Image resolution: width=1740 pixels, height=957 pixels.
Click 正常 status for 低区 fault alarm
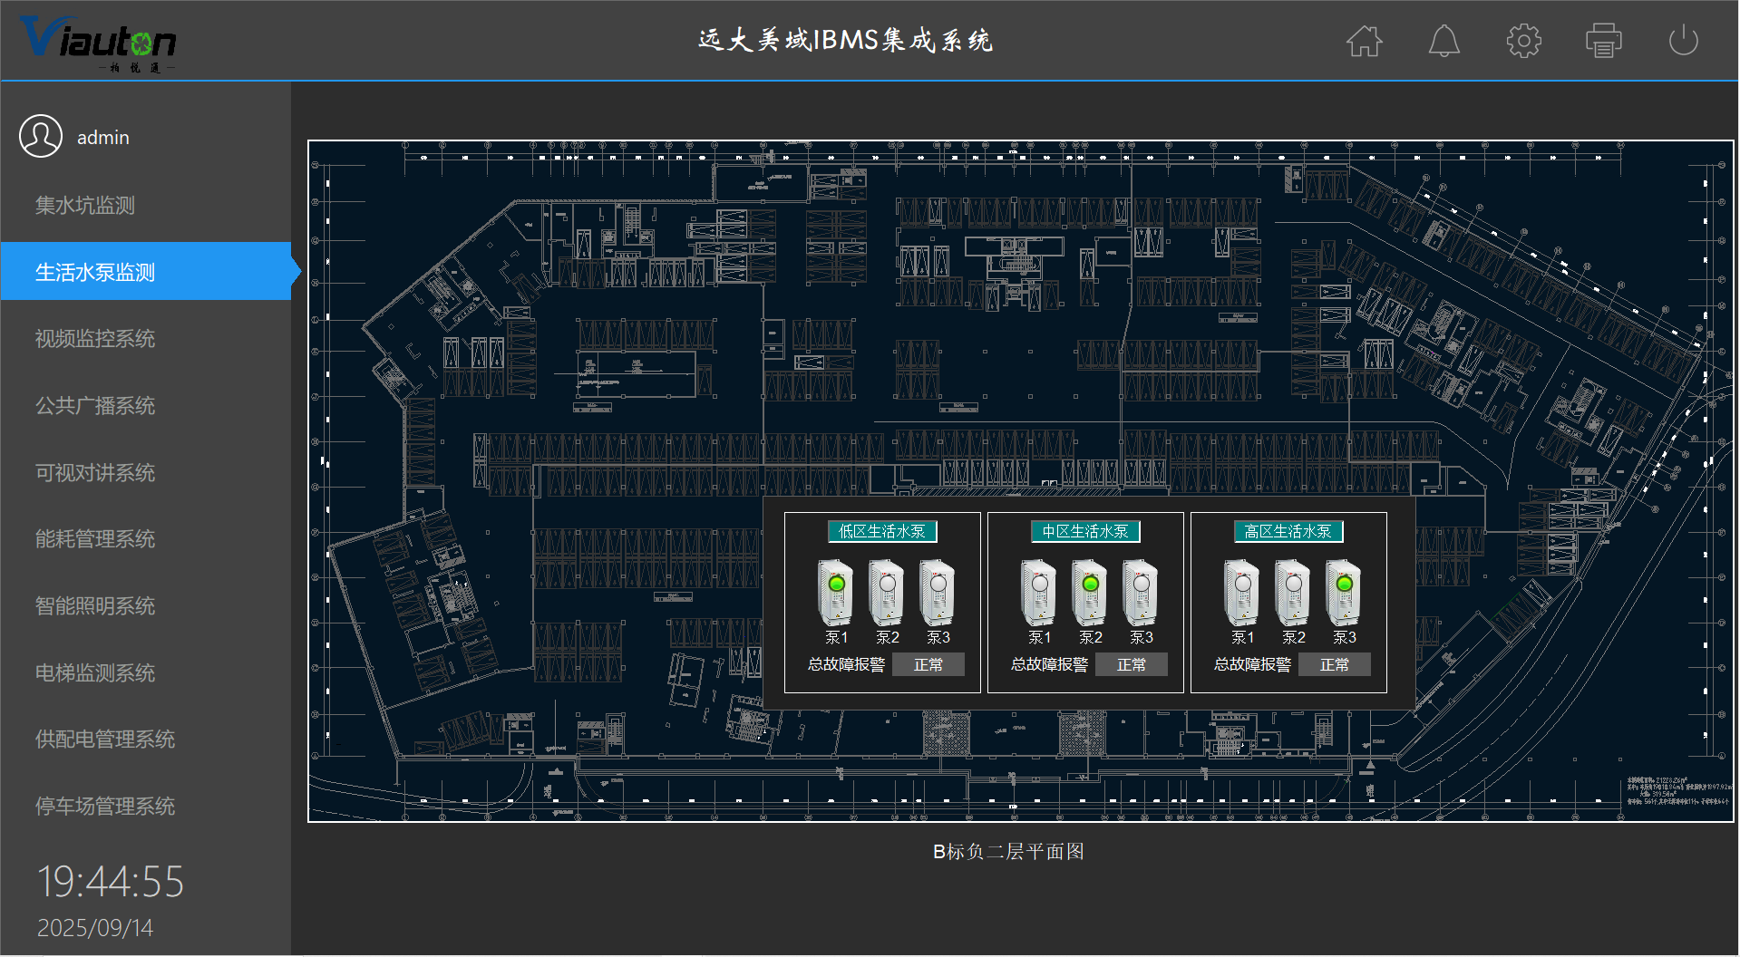(928, 665)
